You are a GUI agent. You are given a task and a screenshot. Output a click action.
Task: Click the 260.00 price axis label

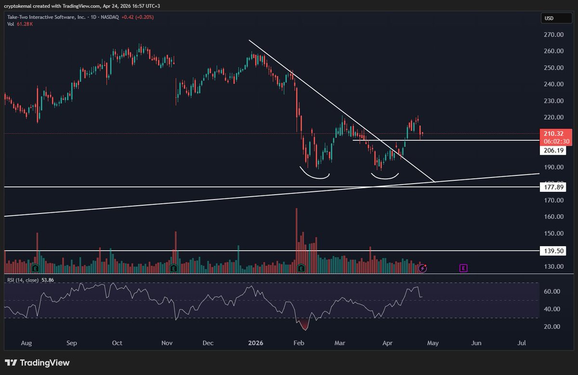point(554,51)
